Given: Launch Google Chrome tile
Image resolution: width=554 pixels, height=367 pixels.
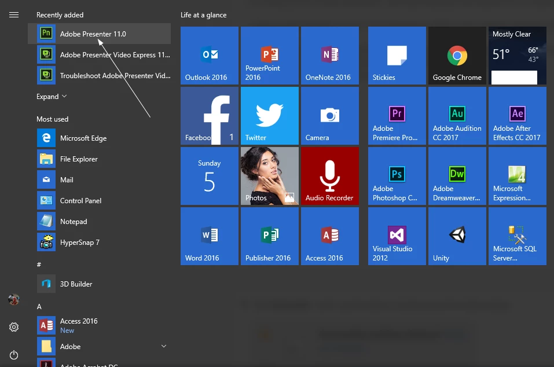Looking at the screenshot, I should 457,56.
